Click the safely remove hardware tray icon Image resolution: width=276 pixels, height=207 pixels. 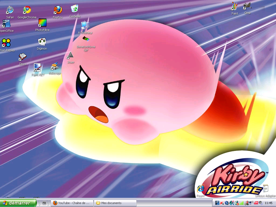point(246,203)
